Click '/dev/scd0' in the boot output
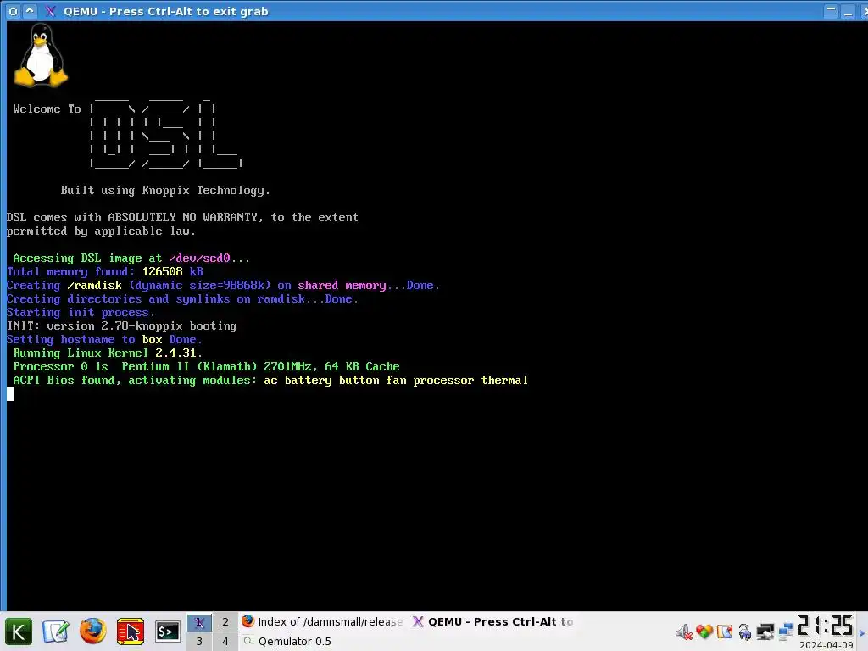868x651 pixels. 199,259
